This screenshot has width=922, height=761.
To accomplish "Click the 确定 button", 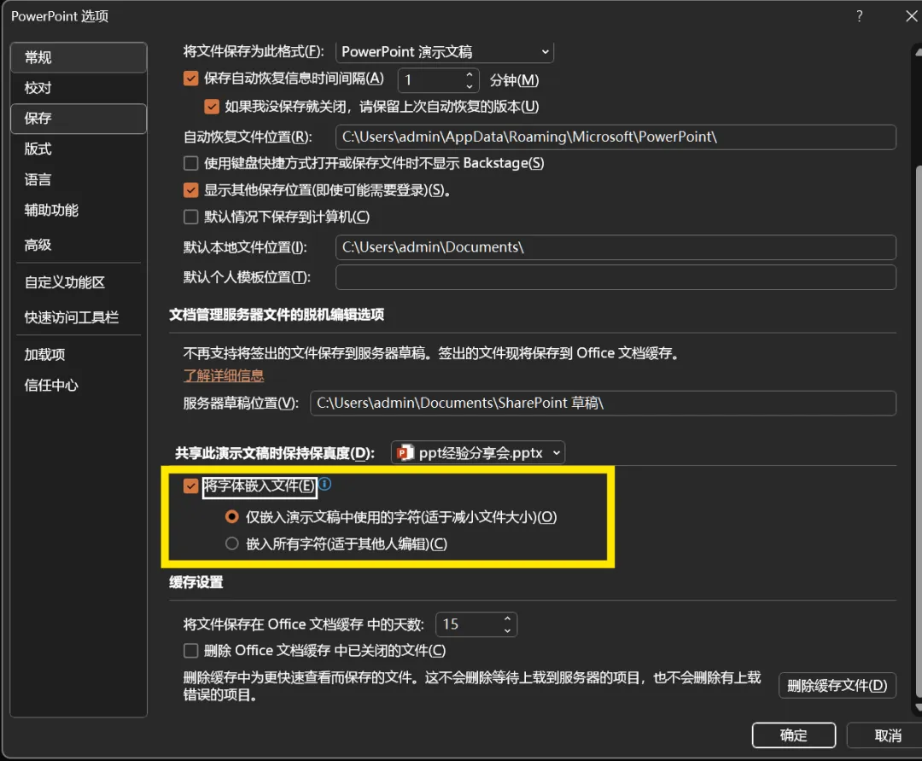I will point(794,735).
